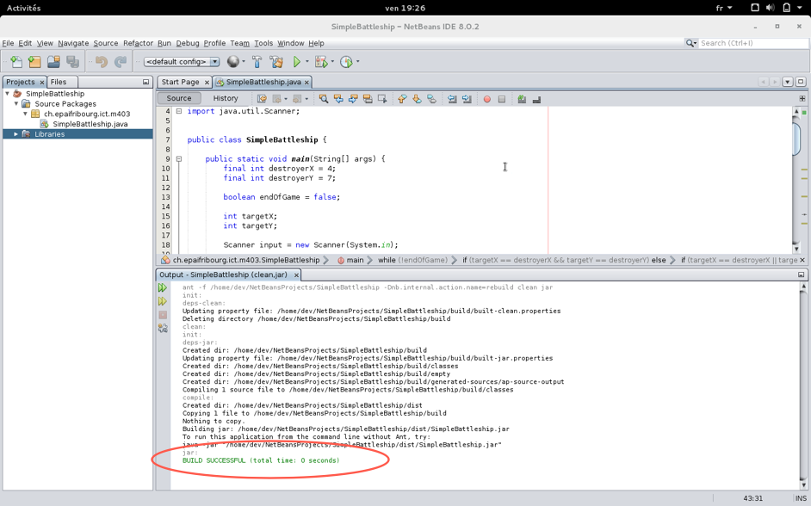Click the Open Project toolbar icon
811x506 pixels.
coord(53,61)
